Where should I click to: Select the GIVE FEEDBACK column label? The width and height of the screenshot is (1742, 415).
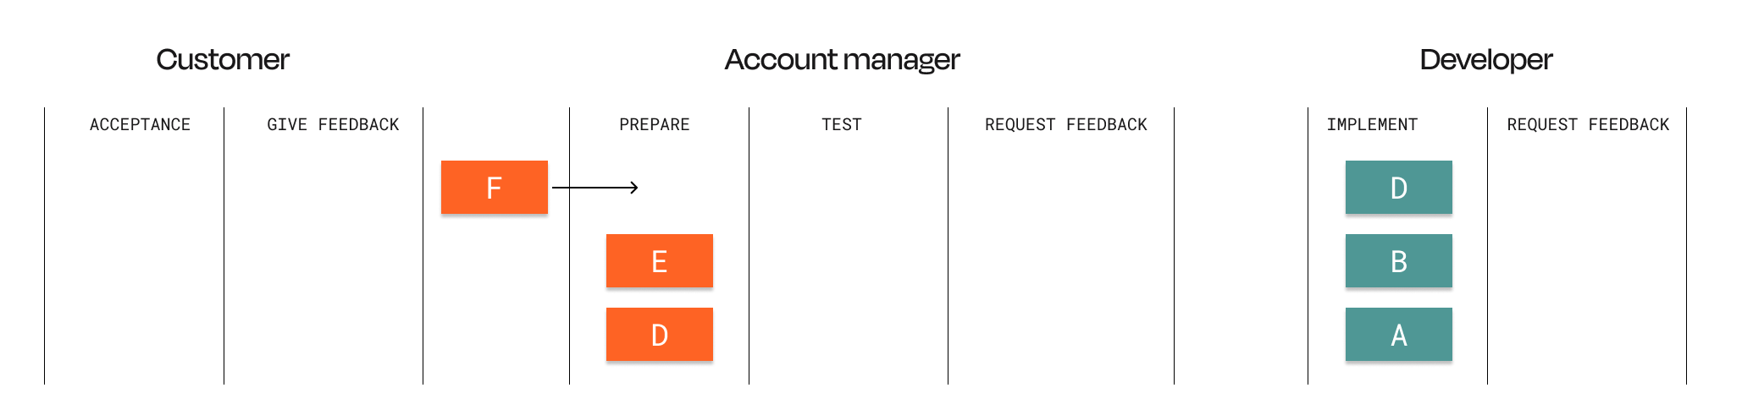click(x=333, y=124)
